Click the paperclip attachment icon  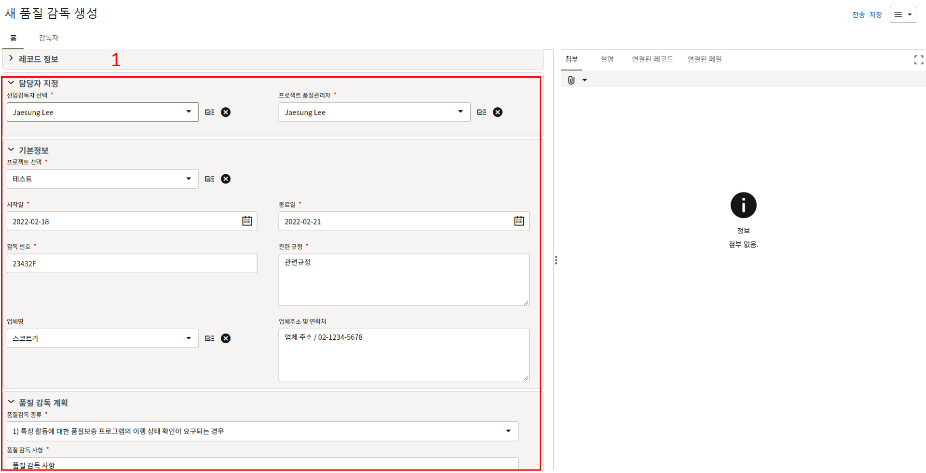click(x=571, y=80)
